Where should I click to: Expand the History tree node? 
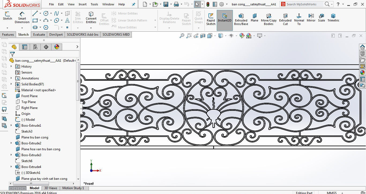pos(11,66)
